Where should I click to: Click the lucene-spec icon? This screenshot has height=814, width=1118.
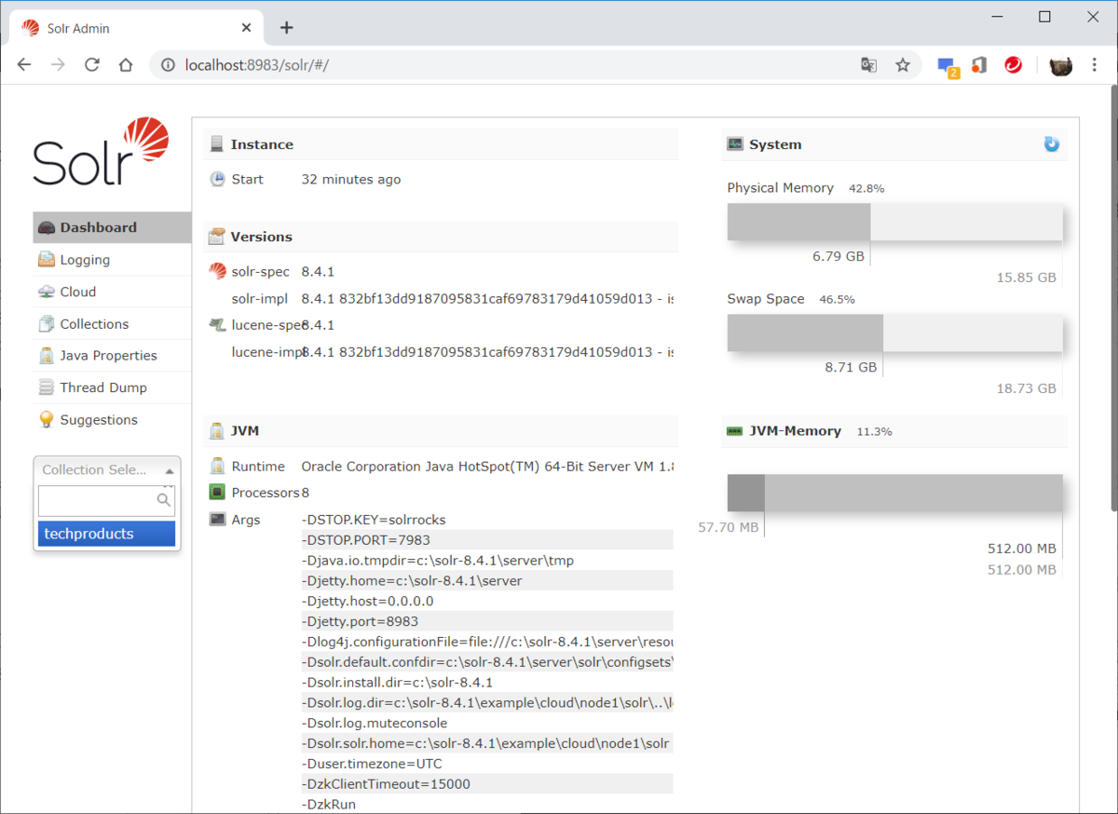(217, 325)
